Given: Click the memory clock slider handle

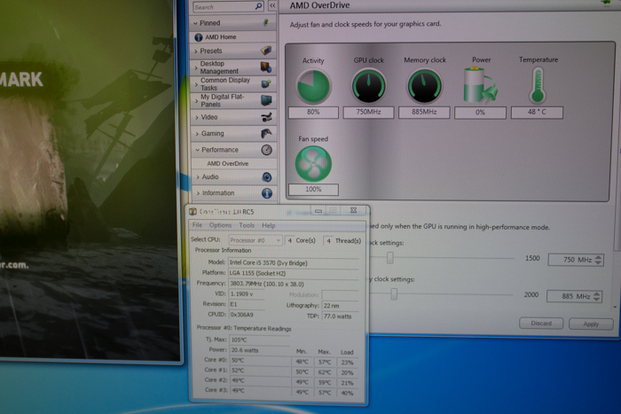Looking at the screenshot, I should (394, 293).
